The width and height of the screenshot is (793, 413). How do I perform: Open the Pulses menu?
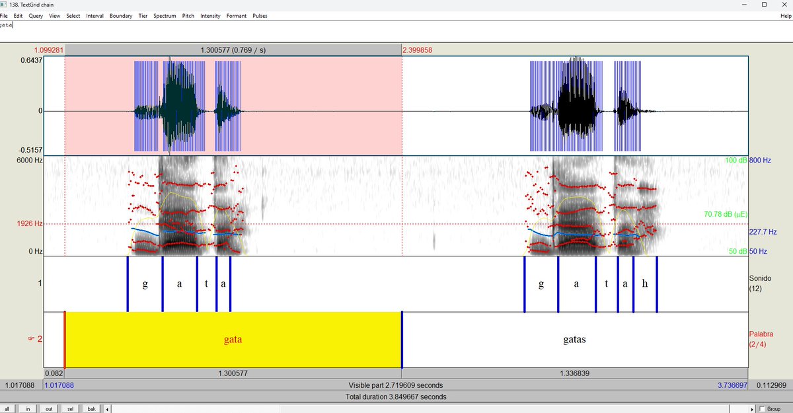click(x=260, y=16)
